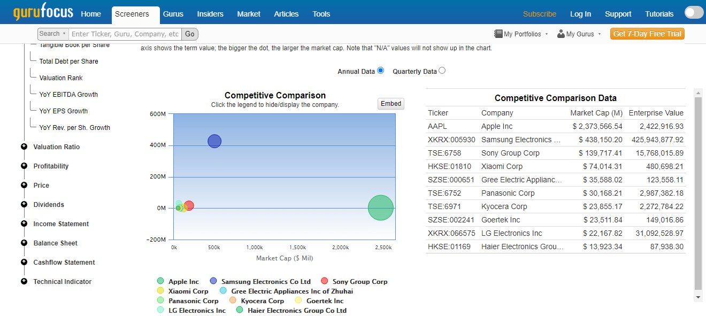Expand the Income Statement section
This screenshot has height=316, width=706.
point(61,224)
